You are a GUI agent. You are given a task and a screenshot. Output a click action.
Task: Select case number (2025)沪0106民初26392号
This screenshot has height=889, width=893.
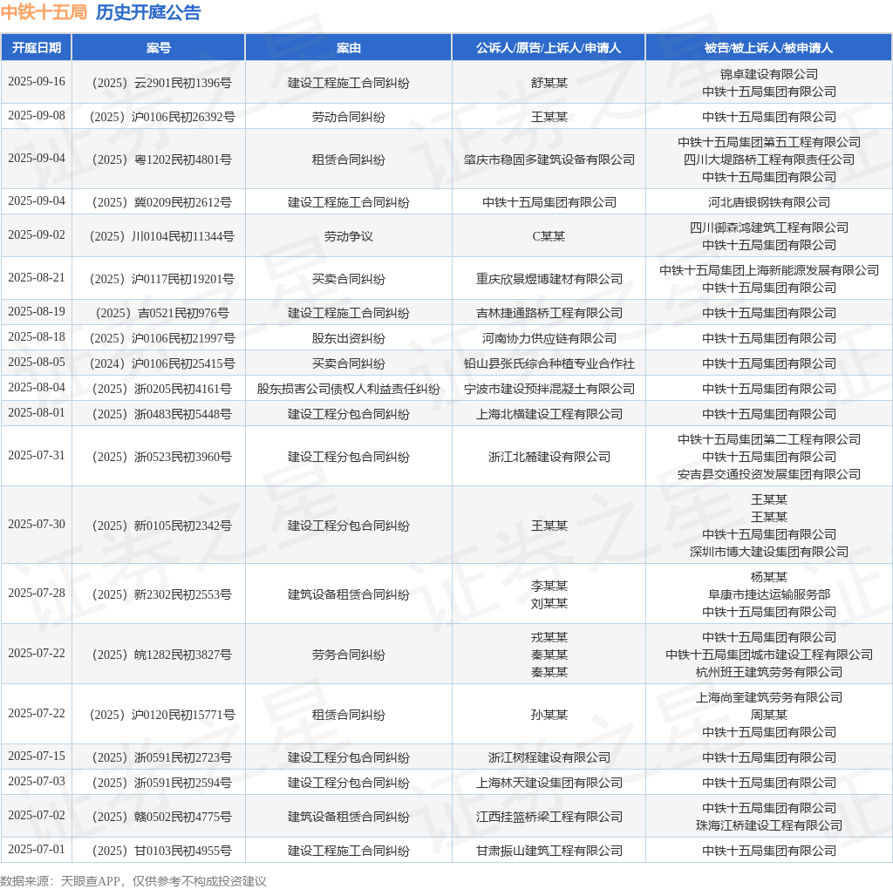point(161,118)
